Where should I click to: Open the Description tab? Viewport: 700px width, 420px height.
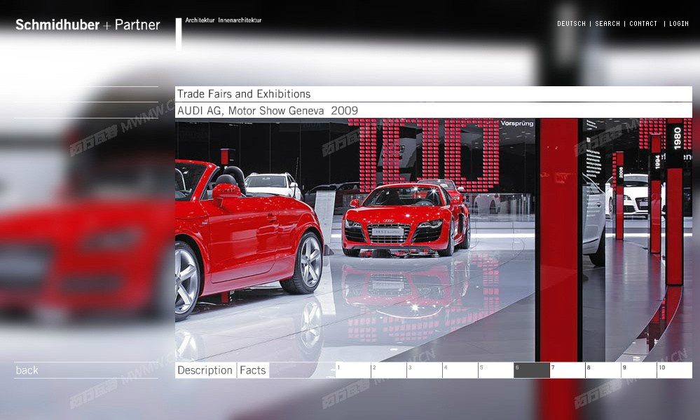coord(205,370)
